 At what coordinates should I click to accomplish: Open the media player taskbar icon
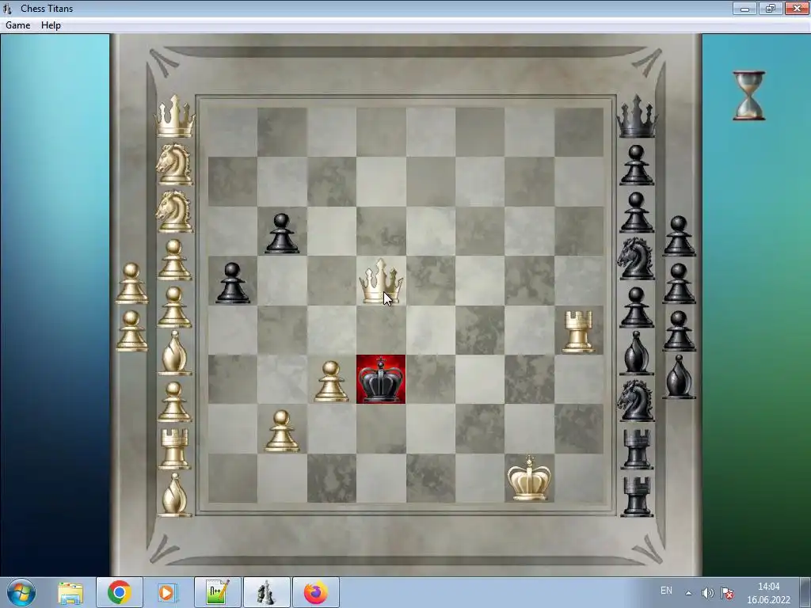pyautogui.click(x=166, y=592)
